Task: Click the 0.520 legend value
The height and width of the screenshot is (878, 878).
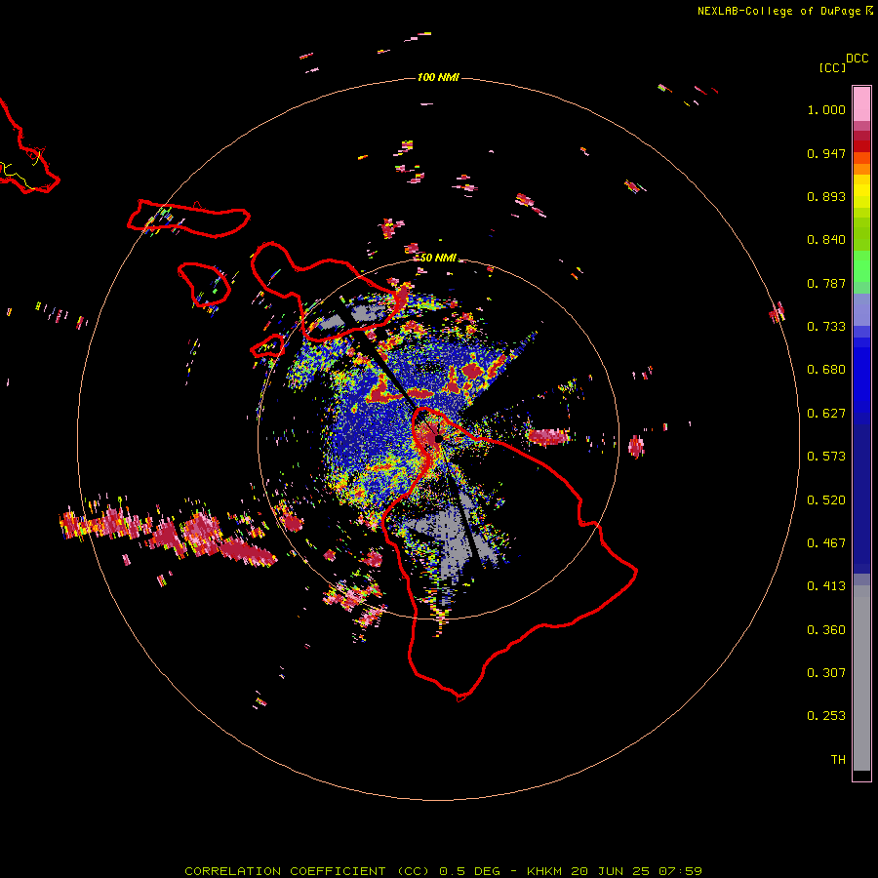Action: point(826,500)
